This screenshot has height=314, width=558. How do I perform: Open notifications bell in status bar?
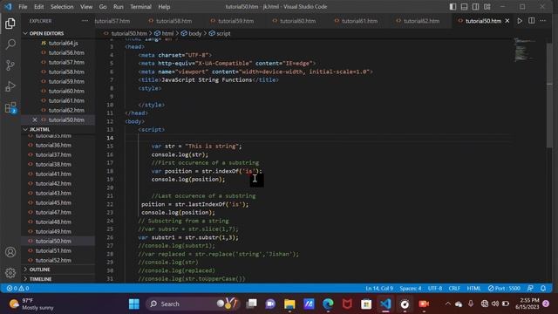(x=543, y=289)
